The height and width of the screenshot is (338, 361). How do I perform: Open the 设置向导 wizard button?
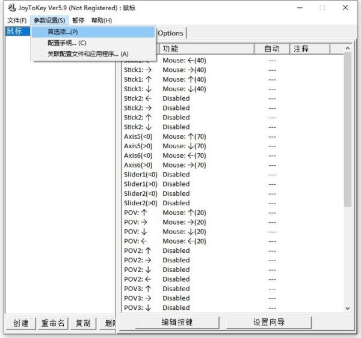pos(269,322)
